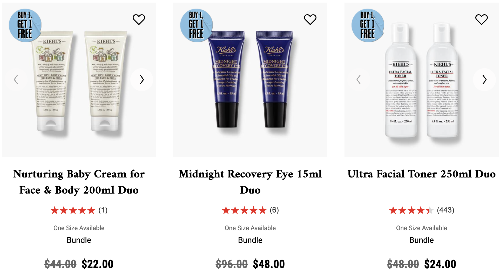Click the Ultra Facial Toner bottles image
This screenshot has width=500, height=274.
point(422,79)
